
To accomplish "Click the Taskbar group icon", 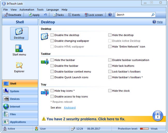I will (x=45, y=61).
